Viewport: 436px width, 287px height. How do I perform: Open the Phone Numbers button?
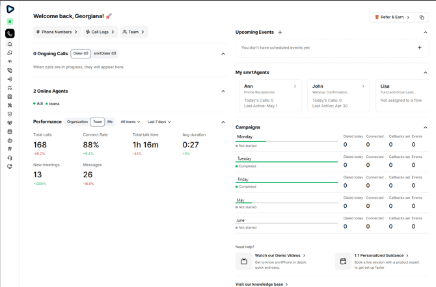click(57, 32)
